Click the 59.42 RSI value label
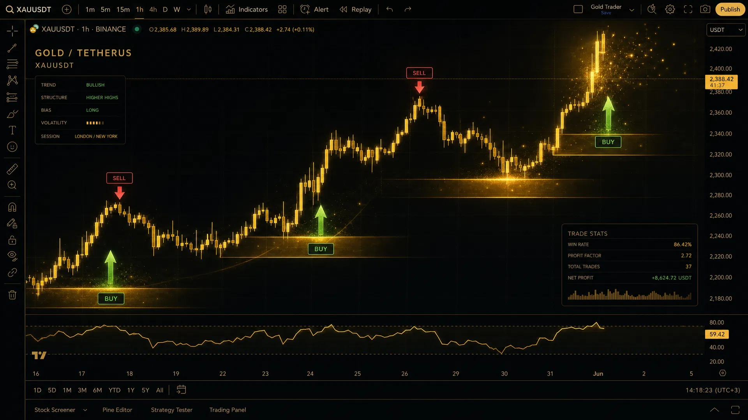Screen dimensions: 748x420 (717, 334)
